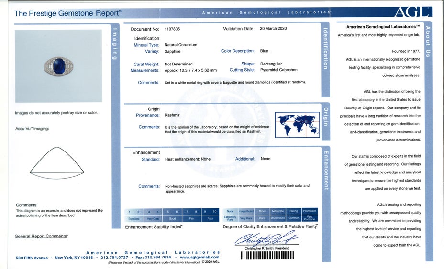Switch to the About Us tab
Viewport: 444px width, 269px height.
pos(428,40)
